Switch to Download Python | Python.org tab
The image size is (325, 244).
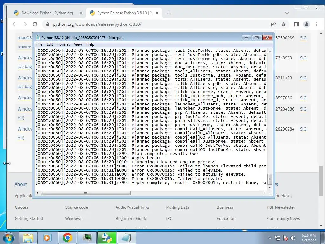coord(47,13)
